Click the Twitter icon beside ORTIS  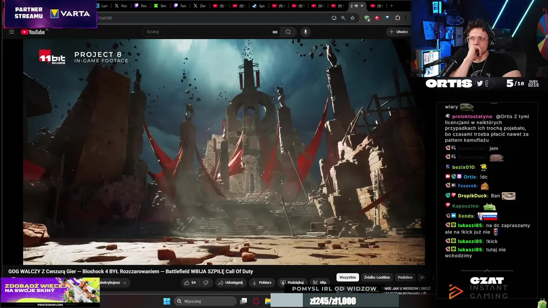click(480, 83)
